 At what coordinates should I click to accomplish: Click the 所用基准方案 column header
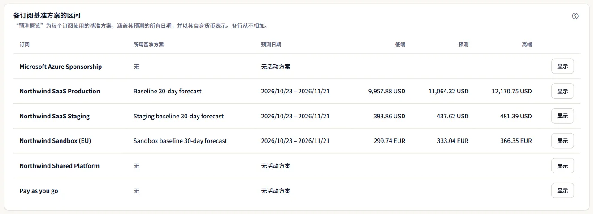(x=148, y=45)
